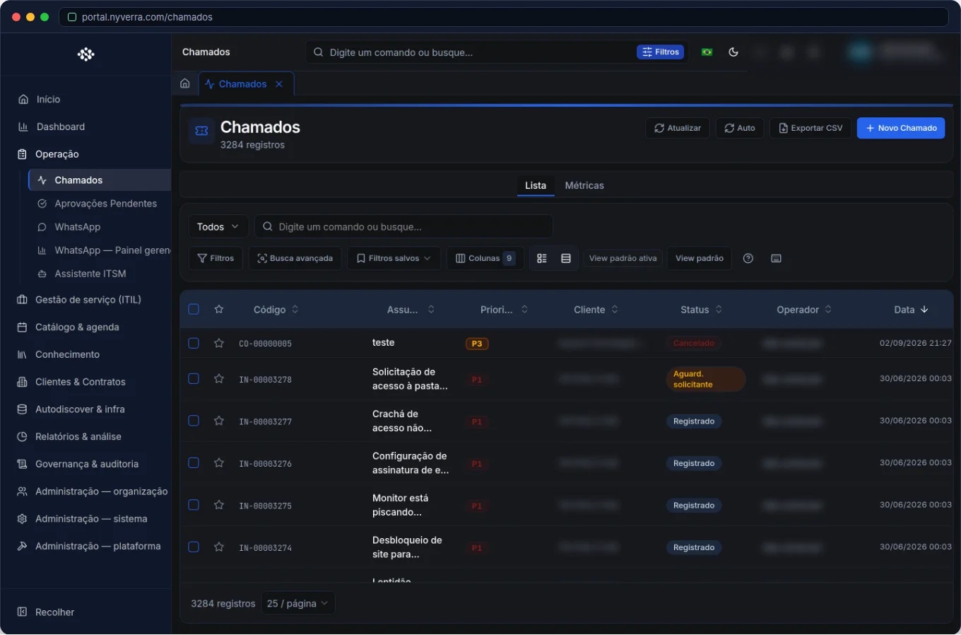This screenshot has height=635, width=961.
Task: Close the Chamados tab
Action: (279, 84)
